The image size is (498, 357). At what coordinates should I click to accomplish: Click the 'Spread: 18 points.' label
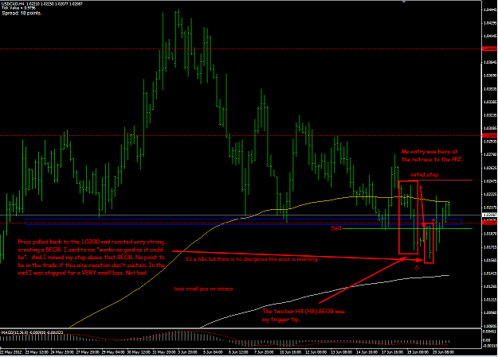tap(22, 14)
